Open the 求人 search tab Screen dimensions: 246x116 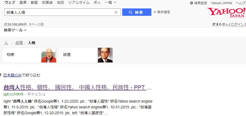tap(97, 3)
